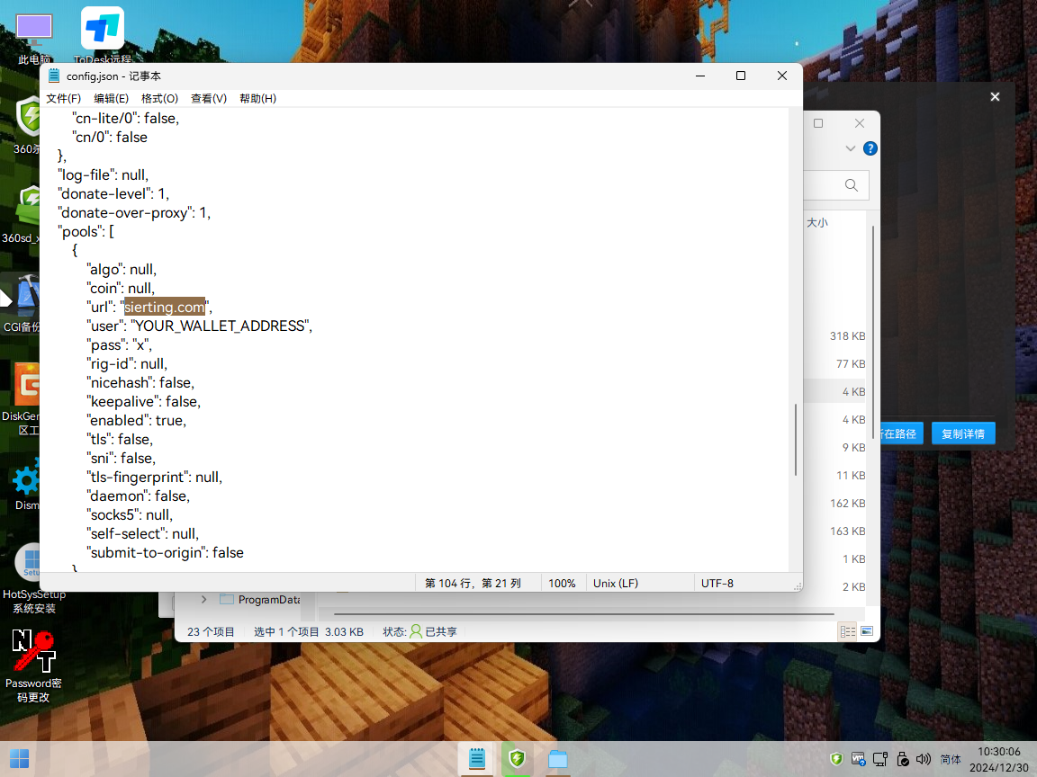Open the ToDesk远程 desktop icon

pos(103,36)
